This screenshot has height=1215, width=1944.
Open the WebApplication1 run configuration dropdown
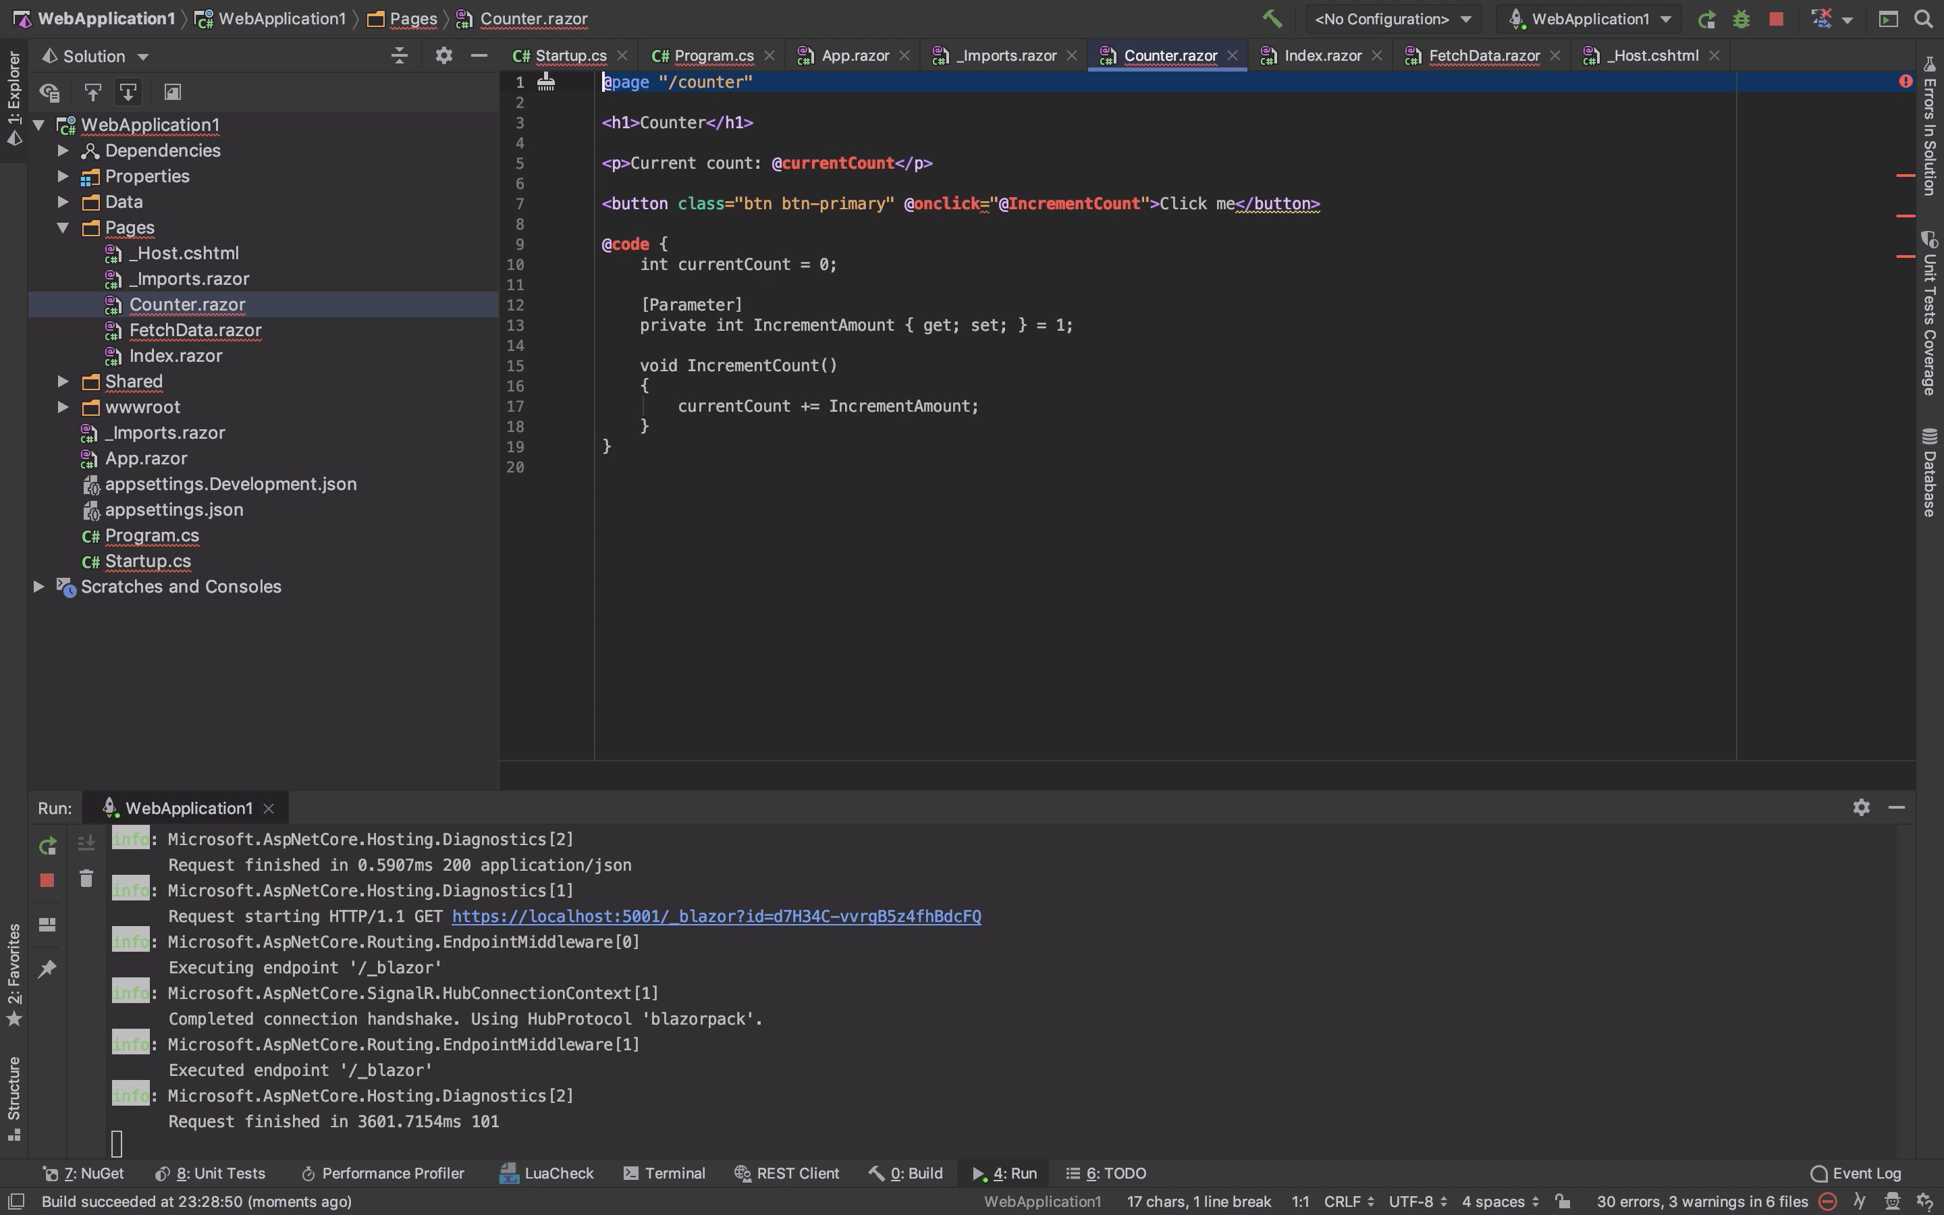(1590, 20)
